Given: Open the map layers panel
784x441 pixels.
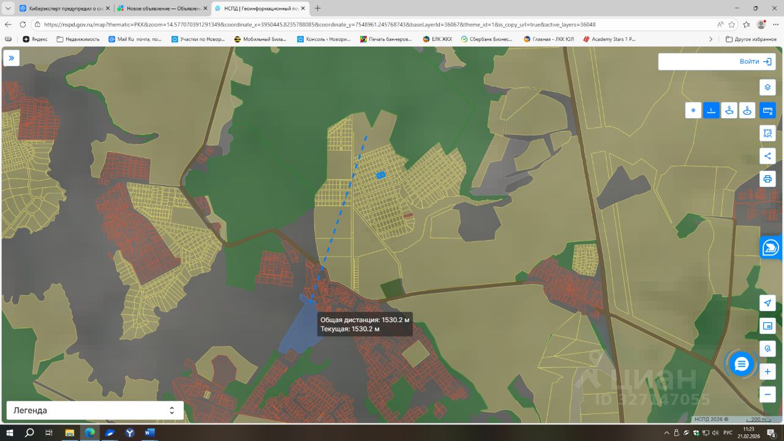Looking at the screenshot, I should pyautogui.click(x=767, y=88).
